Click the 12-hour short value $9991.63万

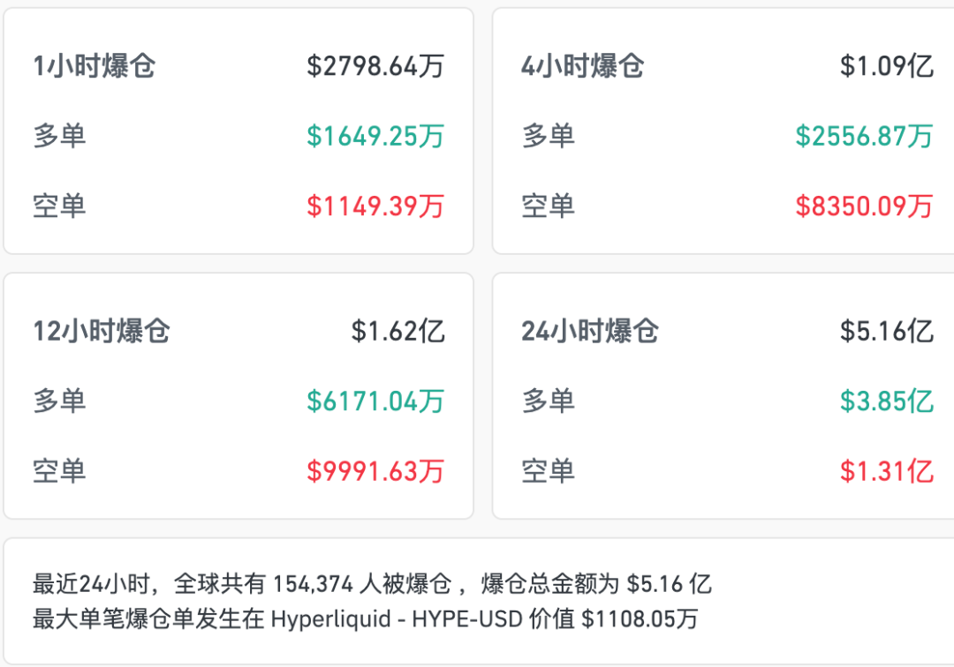pos(375,471)
